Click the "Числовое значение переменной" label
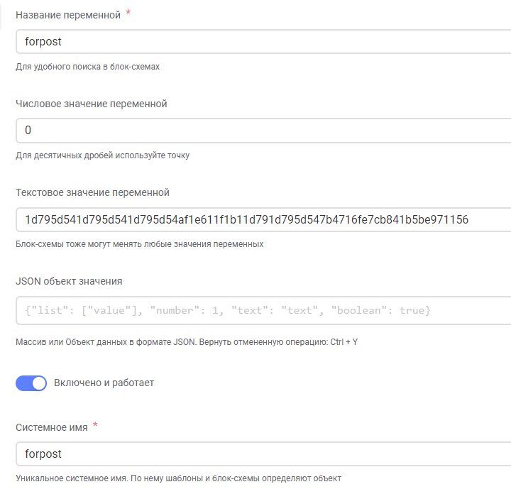Viewport: 511px width, 494px height. (92, 104)
